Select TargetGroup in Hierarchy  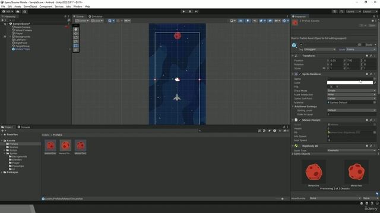click(x=22, y=46)
